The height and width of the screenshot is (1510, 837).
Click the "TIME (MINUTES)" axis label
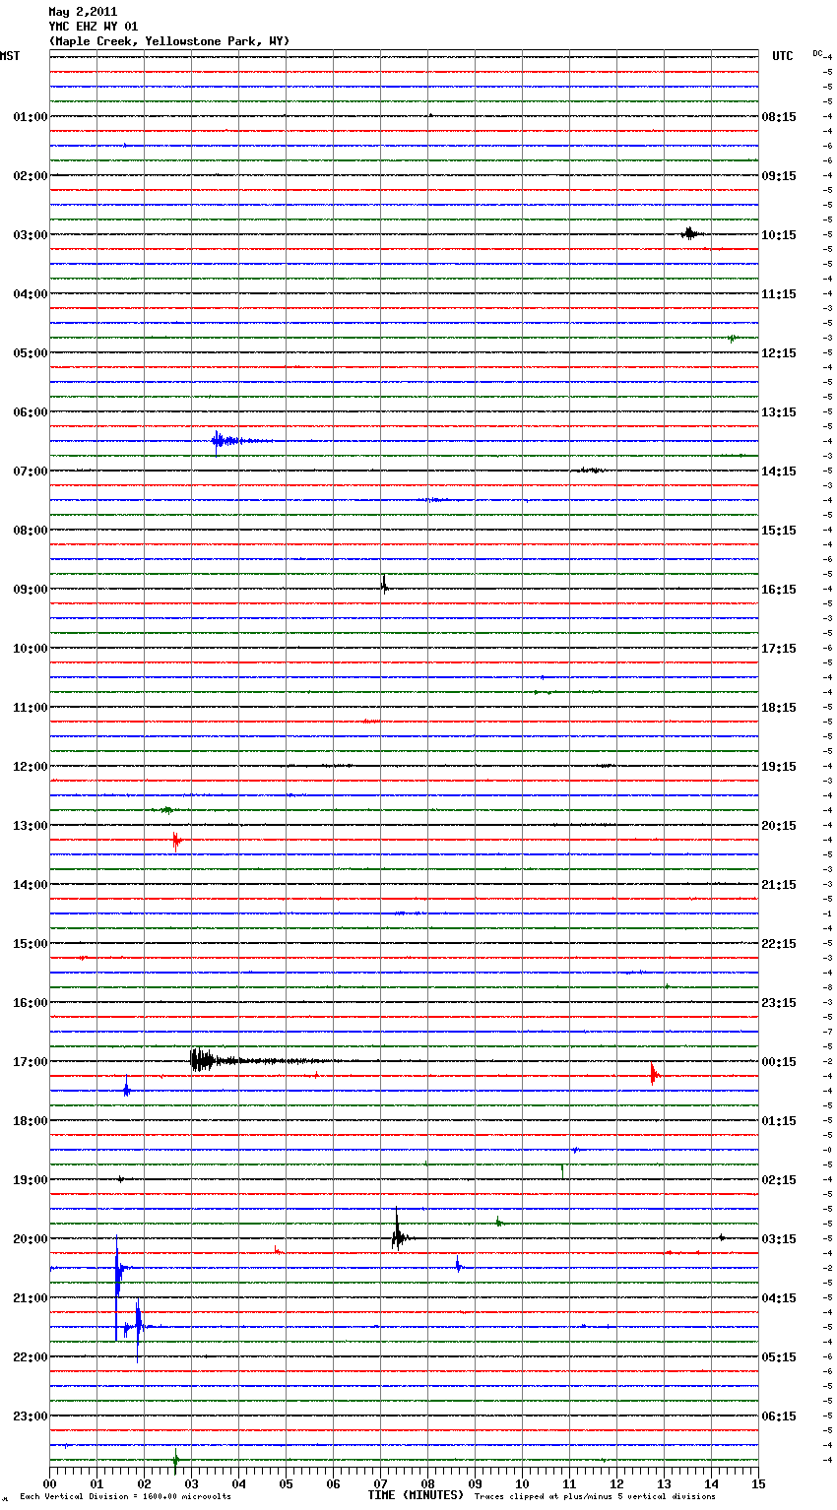tap(416, 1495)
